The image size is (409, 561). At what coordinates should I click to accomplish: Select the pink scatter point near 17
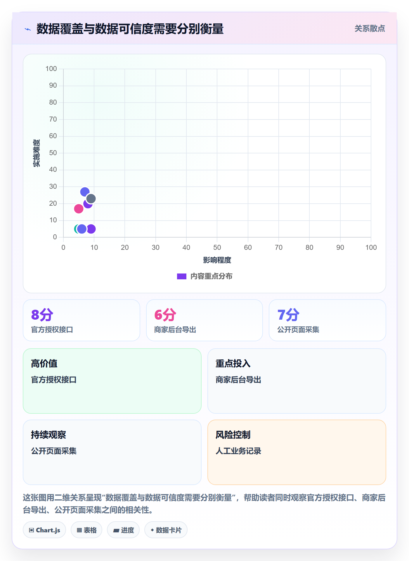pyautogui.click(x=79, y=209)
